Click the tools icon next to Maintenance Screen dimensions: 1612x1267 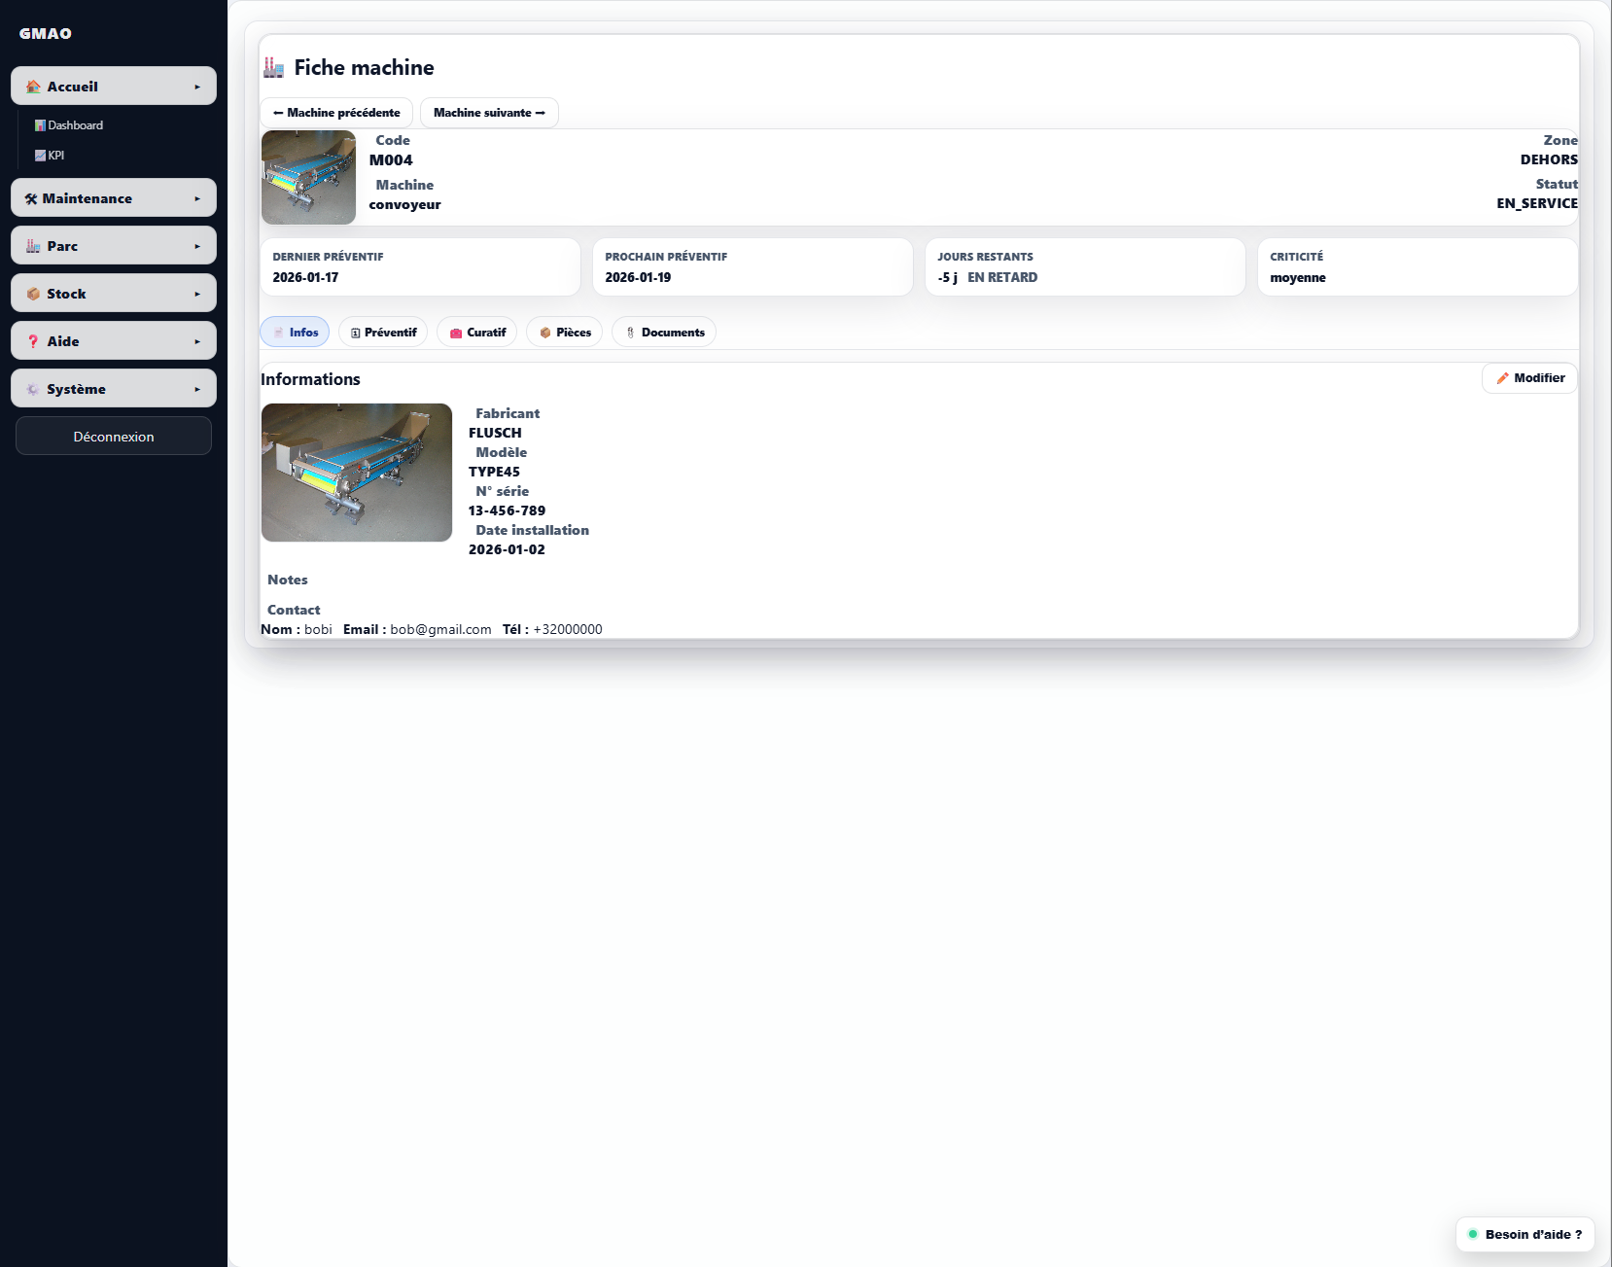(31, 198)
